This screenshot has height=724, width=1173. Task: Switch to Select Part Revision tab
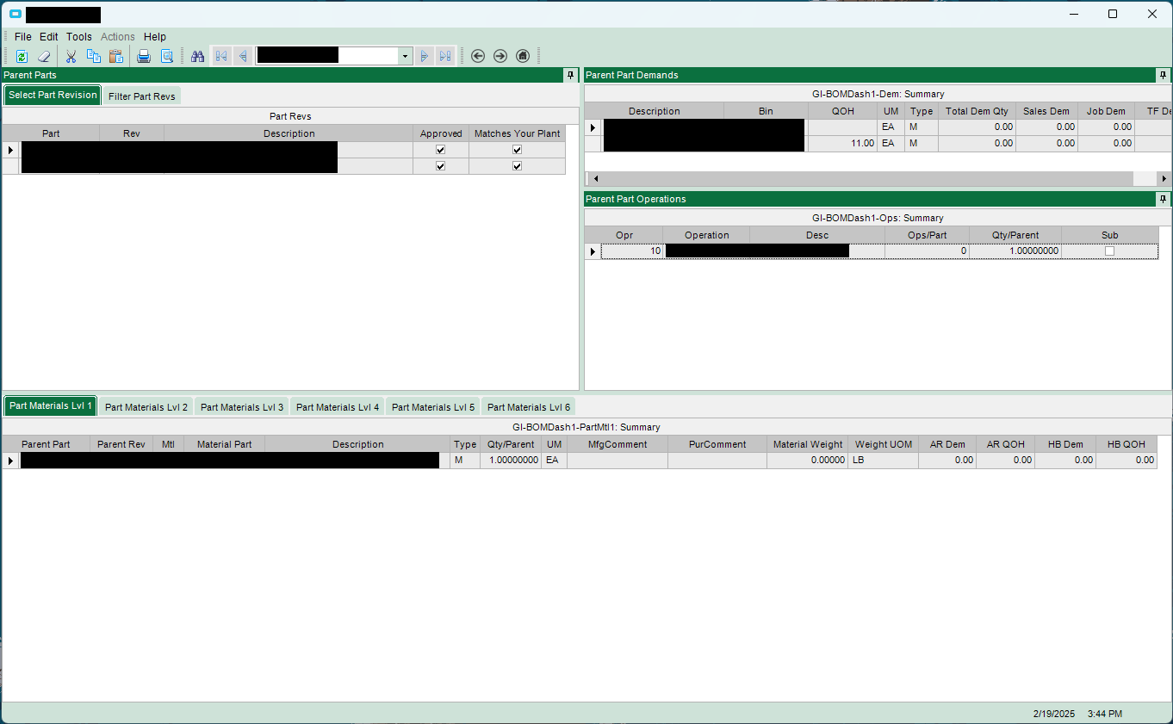53,95
